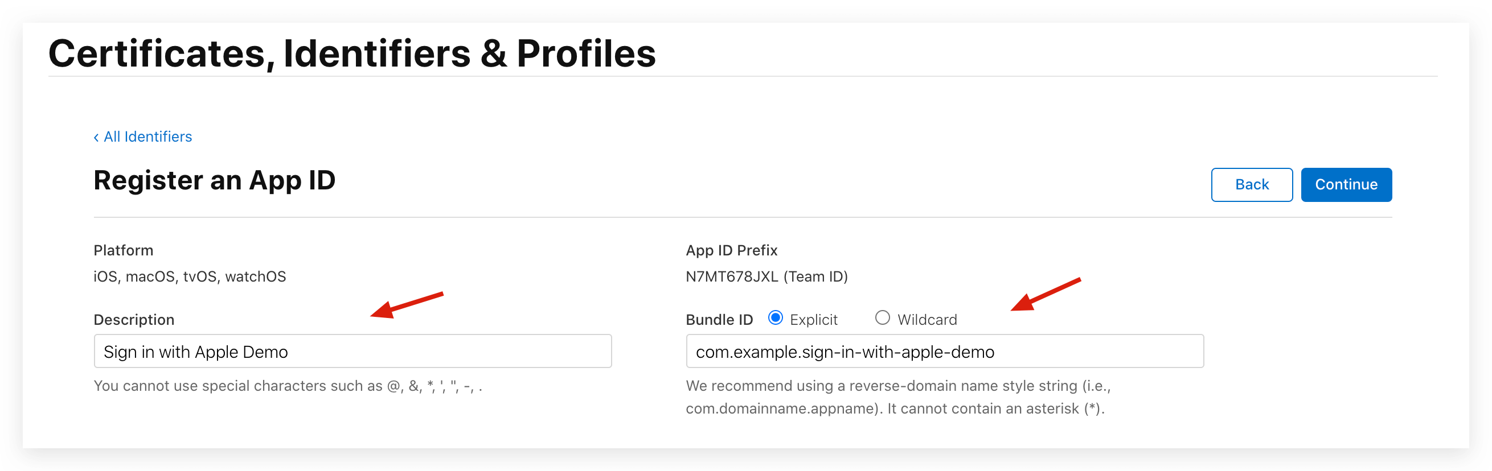Select the Explicit Bundle ID radio button
Viewport: 1492px width, 471px height.
775,317
